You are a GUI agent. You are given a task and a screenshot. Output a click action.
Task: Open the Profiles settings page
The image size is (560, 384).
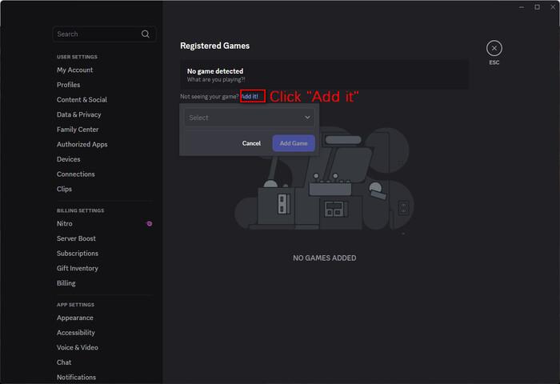pyautogui.click(x=68, y=85)
